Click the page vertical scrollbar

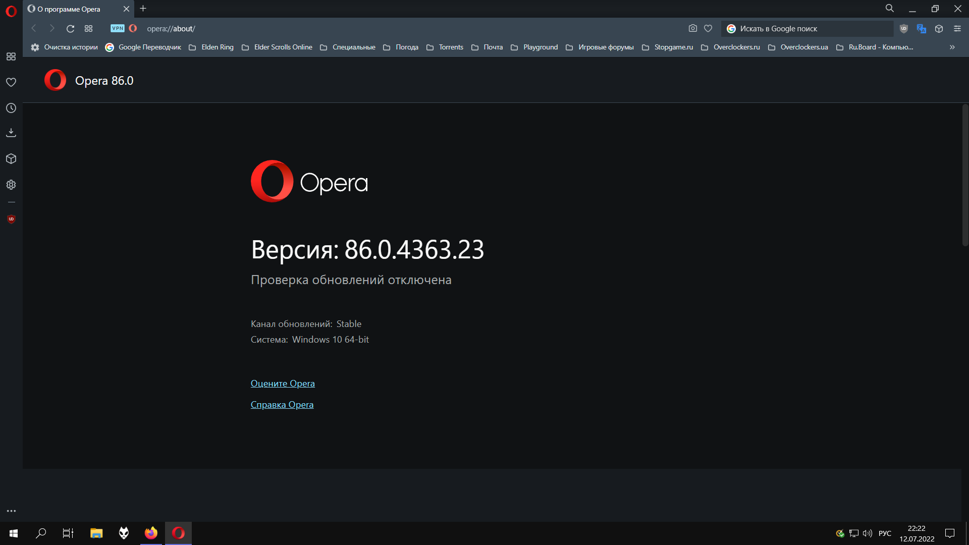(x=965, y=175)
